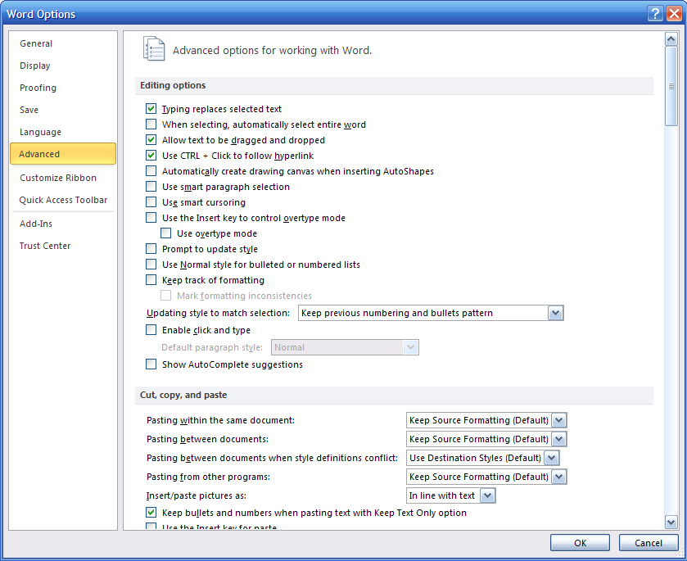Check Show AutoComplete suggestions
Screen dimensions: 687x561
click(x=151, y=364)
